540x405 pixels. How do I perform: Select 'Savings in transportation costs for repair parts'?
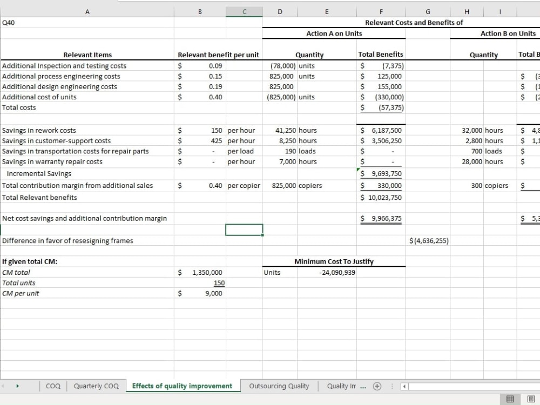[87, 151]
